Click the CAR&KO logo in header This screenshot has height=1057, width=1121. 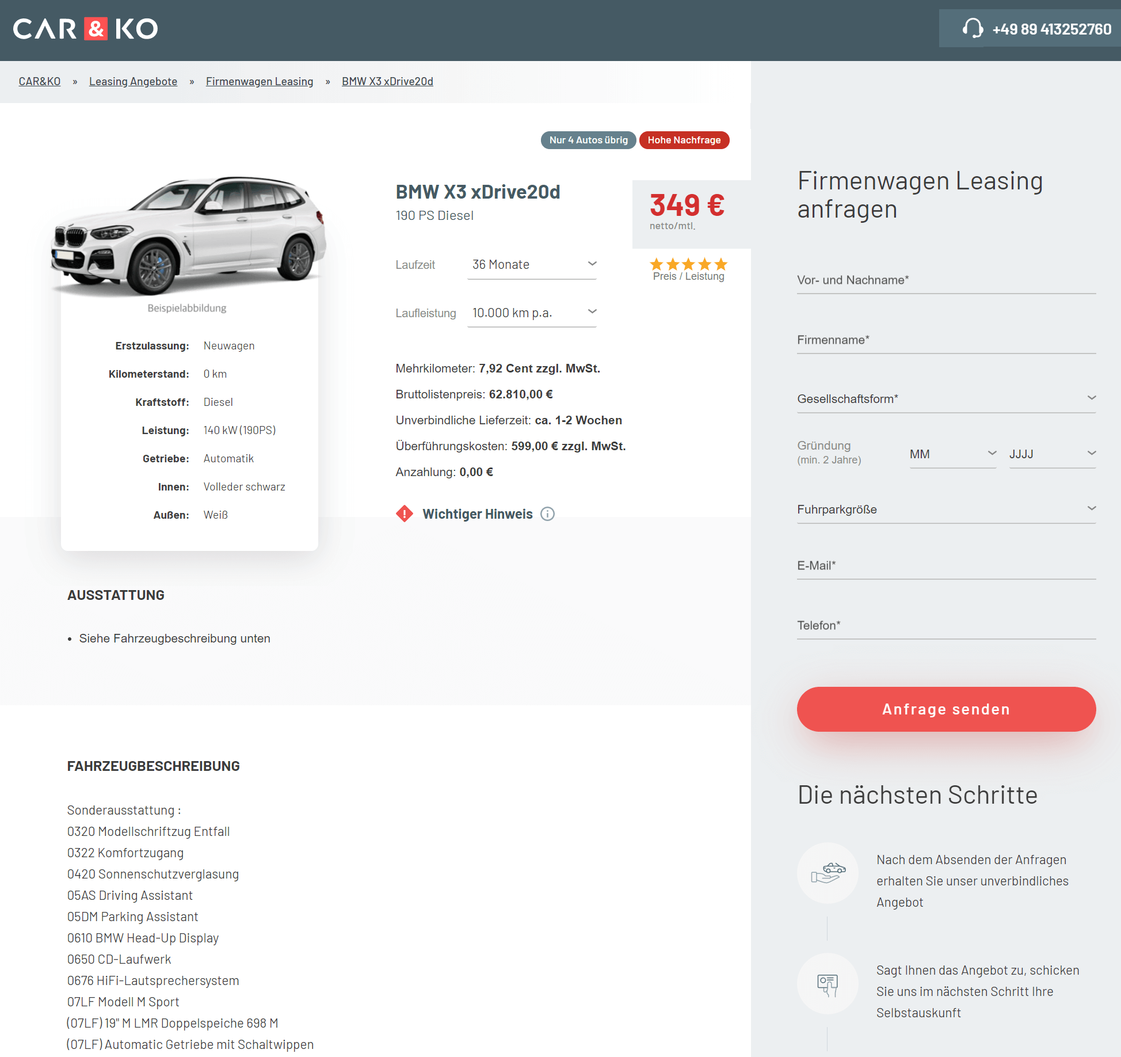85,29
